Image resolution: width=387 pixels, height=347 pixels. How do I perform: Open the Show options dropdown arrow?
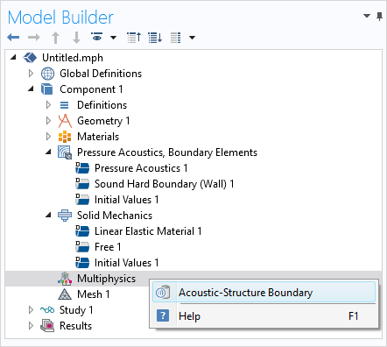click(x=113, y=38)
